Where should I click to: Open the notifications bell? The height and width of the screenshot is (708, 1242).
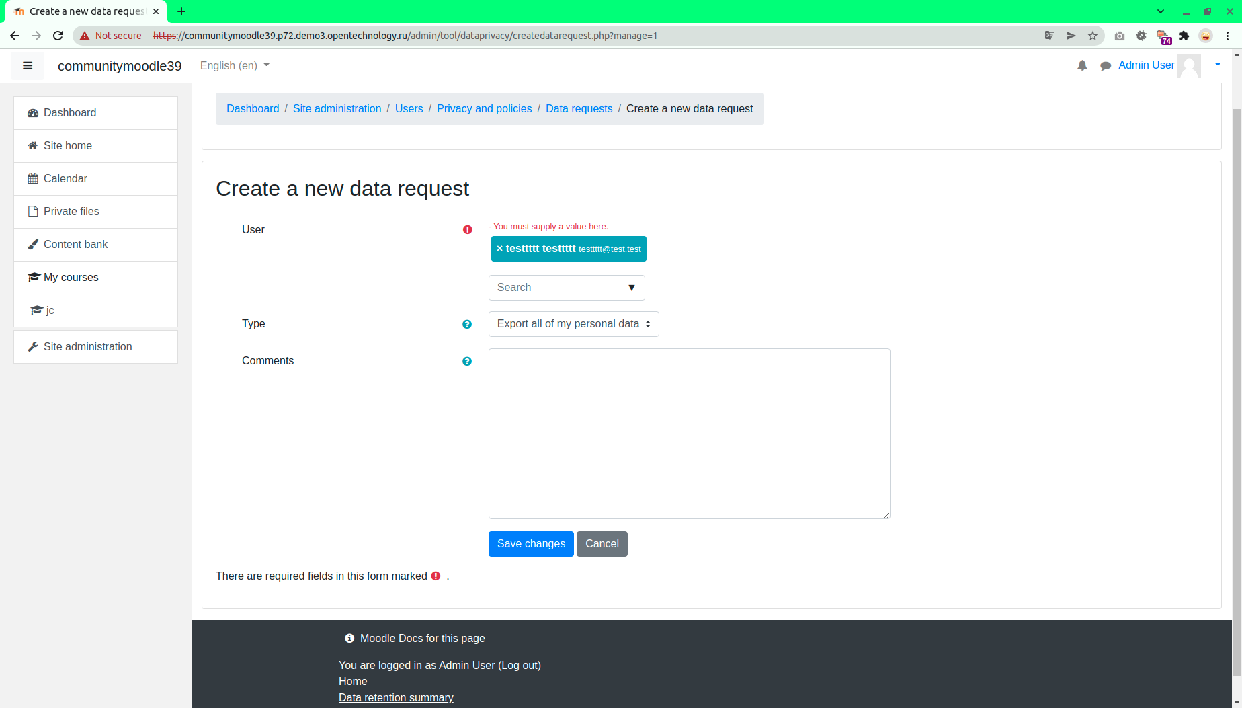(1082, 65)
